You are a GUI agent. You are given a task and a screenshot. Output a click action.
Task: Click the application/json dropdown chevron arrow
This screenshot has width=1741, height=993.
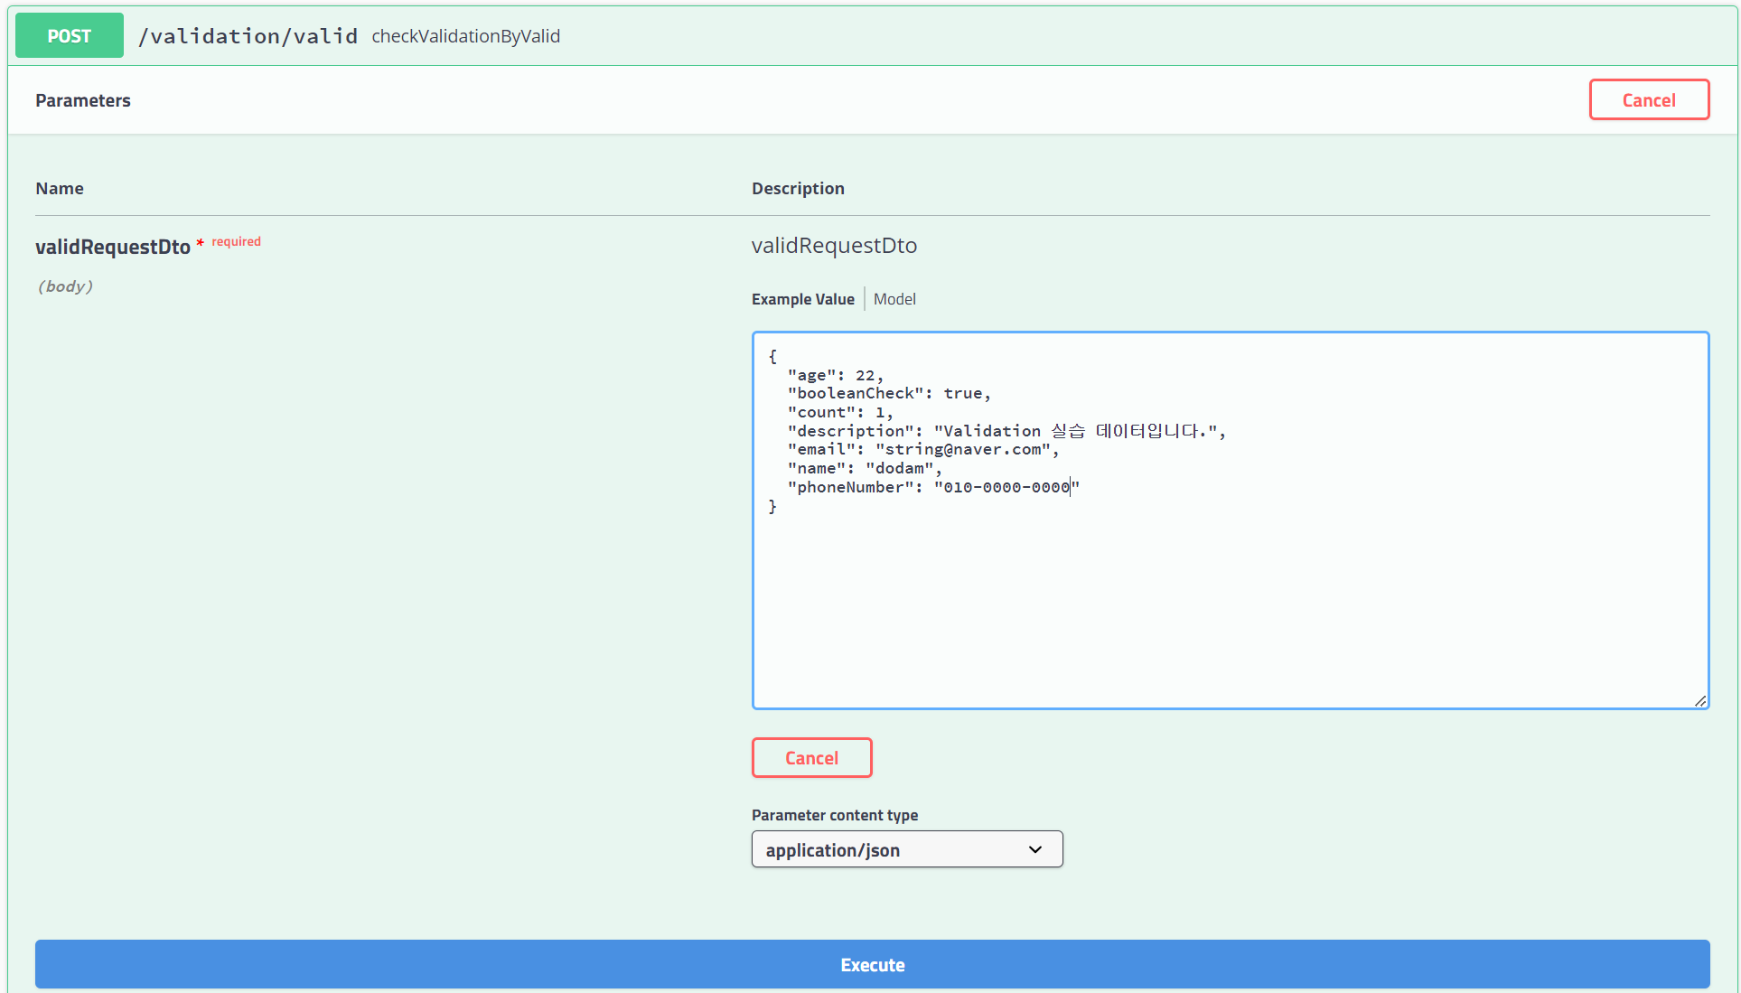(x=1035, y=849)
